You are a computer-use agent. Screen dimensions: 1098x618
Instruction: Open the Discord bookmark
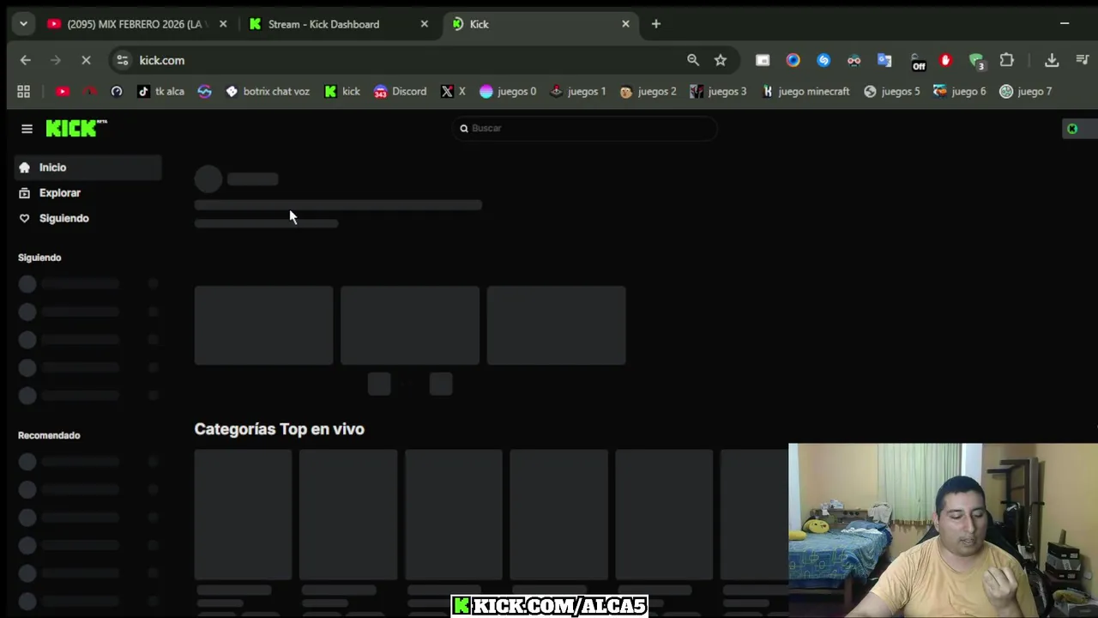point(400,91)
